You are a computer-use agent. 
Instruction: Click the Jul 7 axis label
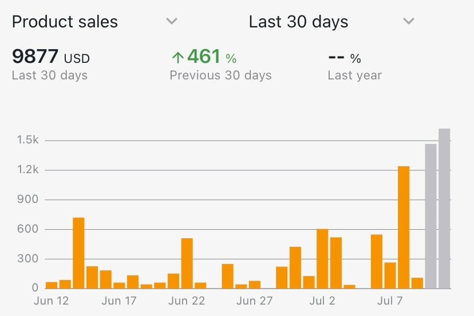390,301
